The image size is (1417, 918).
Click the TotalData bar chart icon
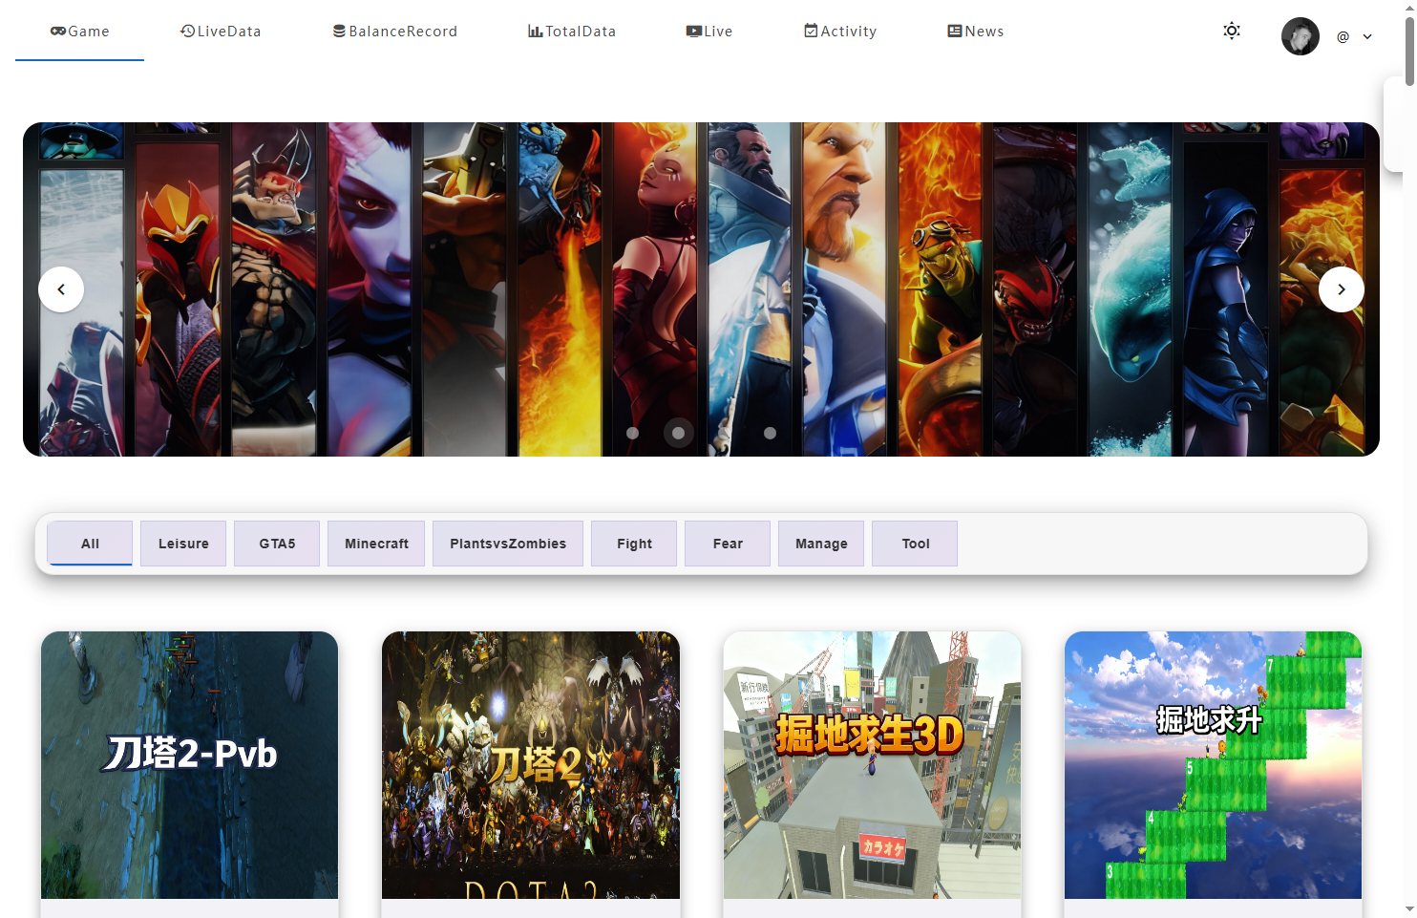[x=536, y=32]
